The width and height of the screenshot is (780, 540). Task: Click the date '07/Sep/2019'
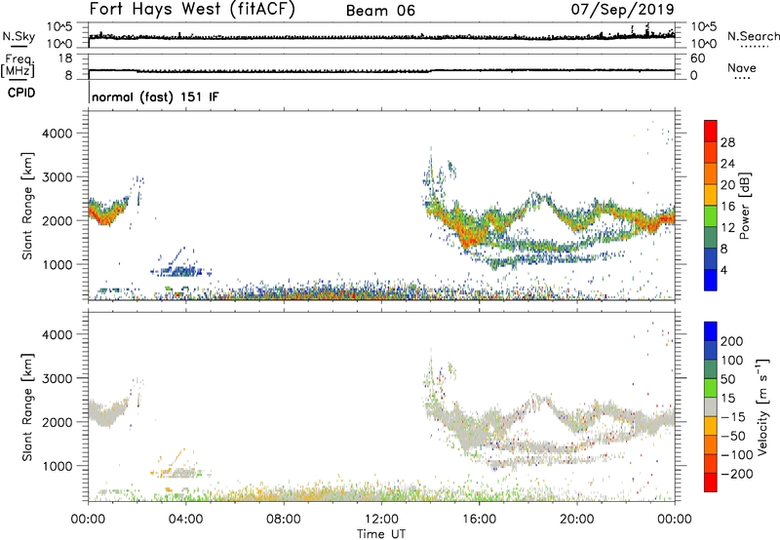[x=622, y=9]
